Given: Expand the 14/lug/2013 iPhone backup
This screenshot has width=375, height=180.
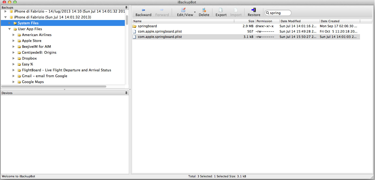Looking at the screenshot, I should (x=6, y=11).
